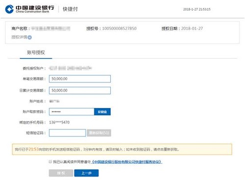The image size is (245, 180).
Task: Click the yellow SMS notification banner
Action: (x=122, y=149)
